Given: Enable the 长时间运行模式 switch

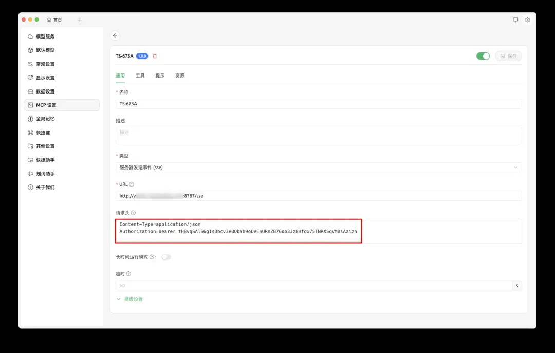Looking at the screenshot, I should [x=166, y=257].
